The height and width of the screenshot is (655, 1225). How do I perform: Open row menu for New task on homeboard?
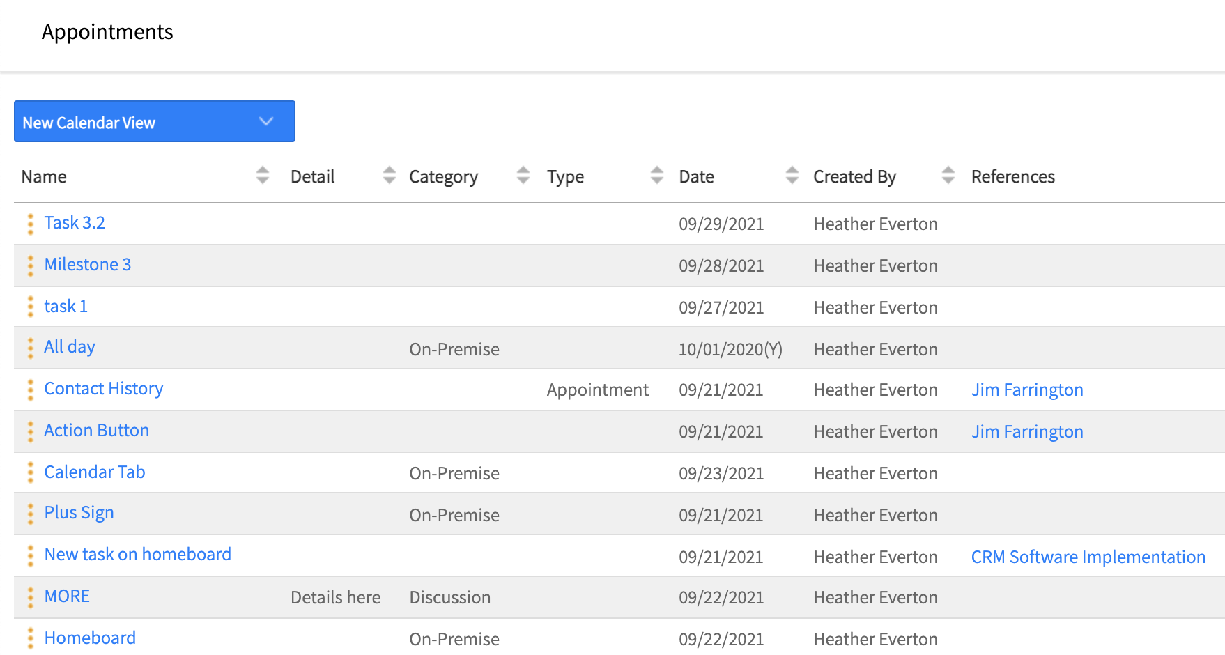31,555
